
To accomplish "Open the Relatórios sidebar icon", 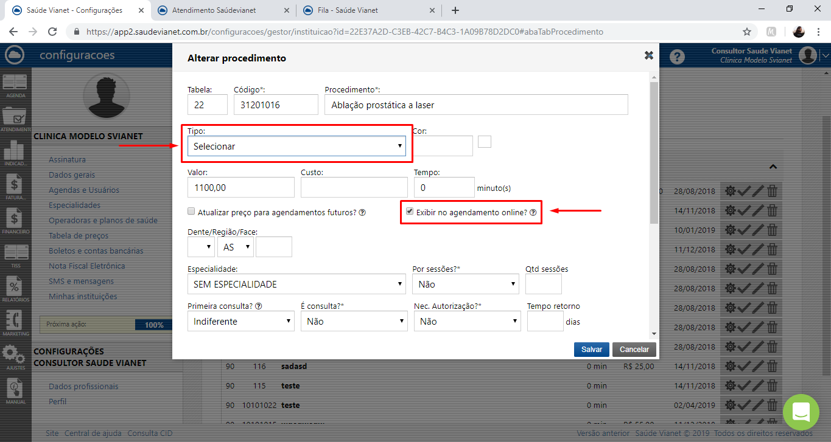I will [x=15, y=290].
